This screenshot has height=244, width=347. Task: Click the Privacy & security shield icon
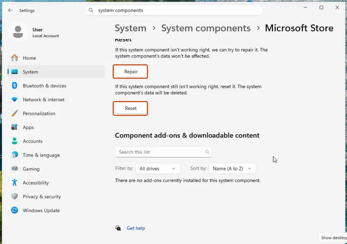click(x=15, y=196)
